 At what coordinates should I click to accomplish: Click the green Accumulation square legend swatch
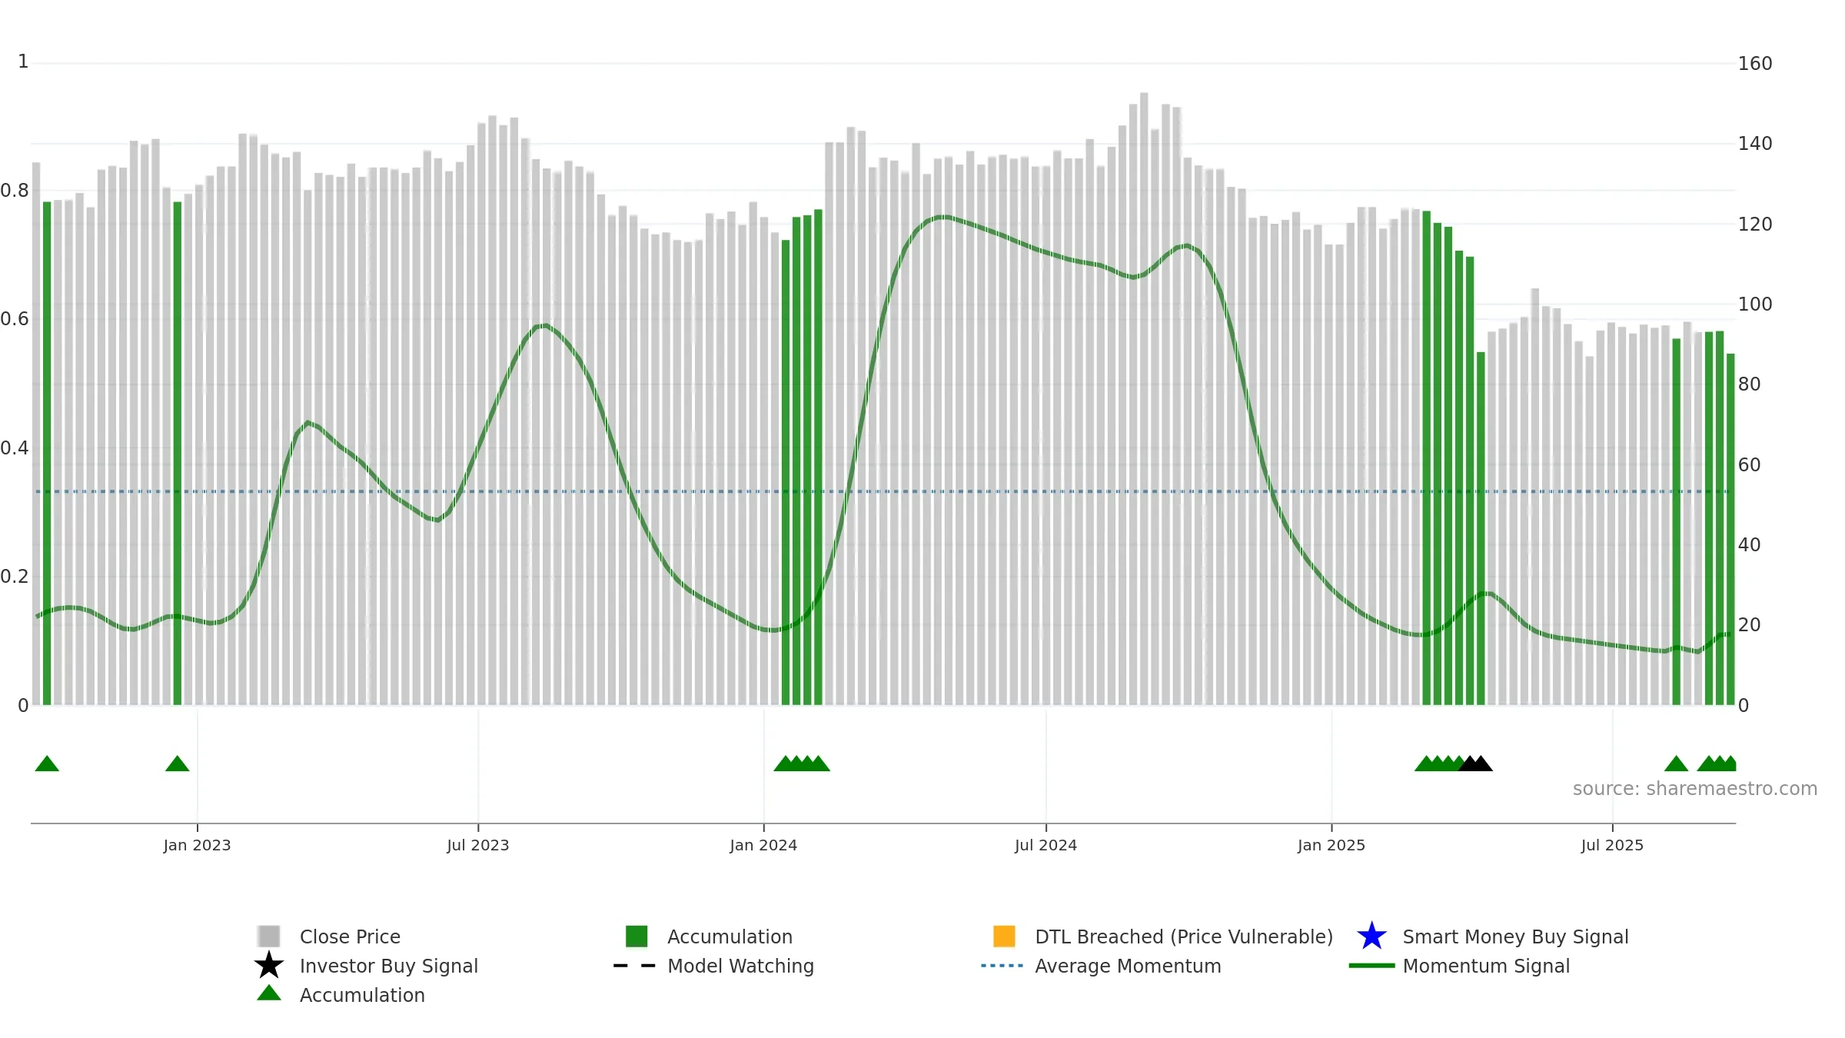[637, 936]
